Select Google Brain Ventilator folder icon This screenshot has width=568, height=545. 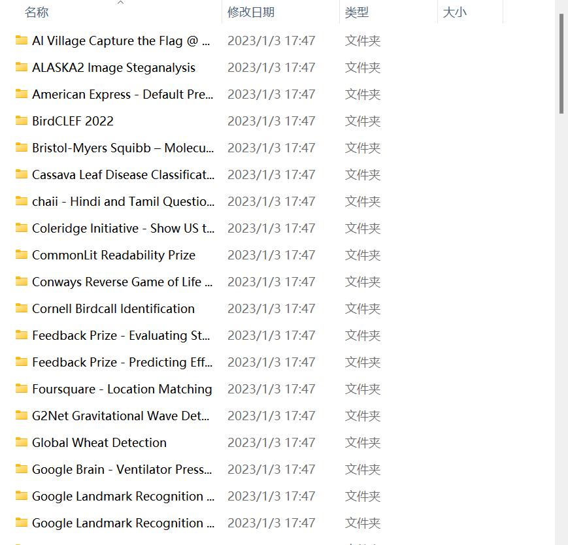click(22, 469)
